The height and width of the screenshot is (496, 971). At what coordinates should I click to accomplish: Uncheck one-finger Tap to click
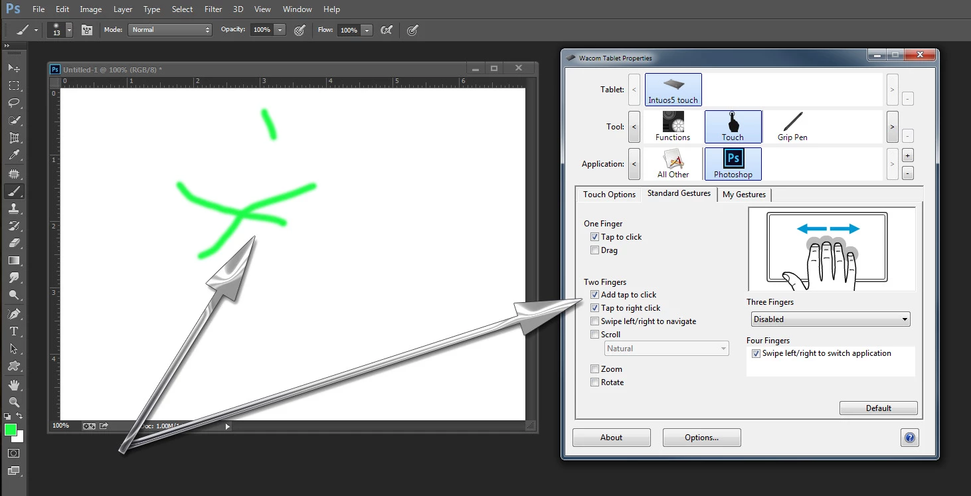coord(594,237)
